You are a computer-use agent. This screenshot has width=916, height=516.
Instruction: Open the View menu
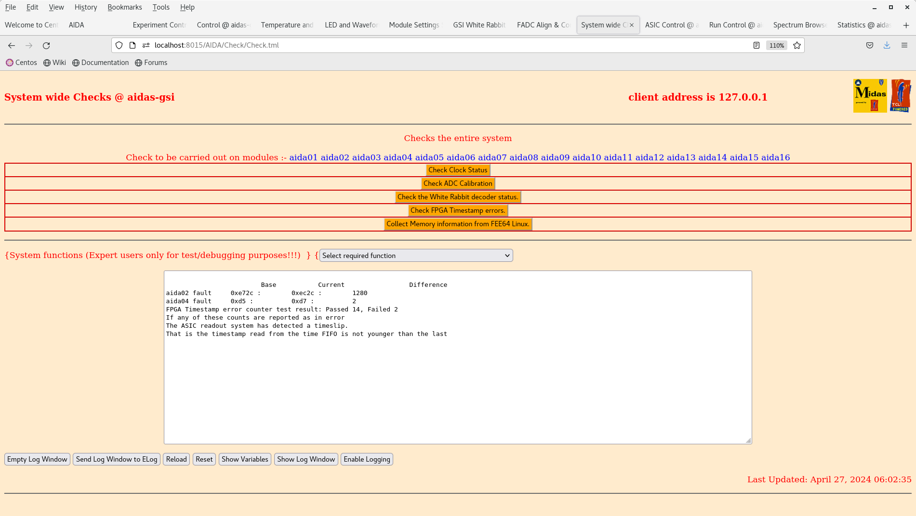tap(56, 7)
